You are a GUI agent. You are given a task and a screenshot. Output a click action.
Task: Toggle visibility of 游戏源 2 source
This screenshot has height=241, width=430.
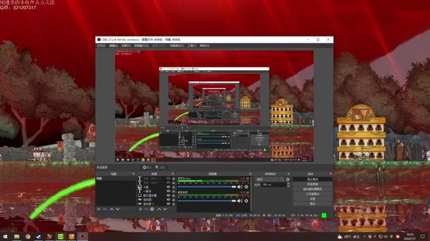point(168,204)
